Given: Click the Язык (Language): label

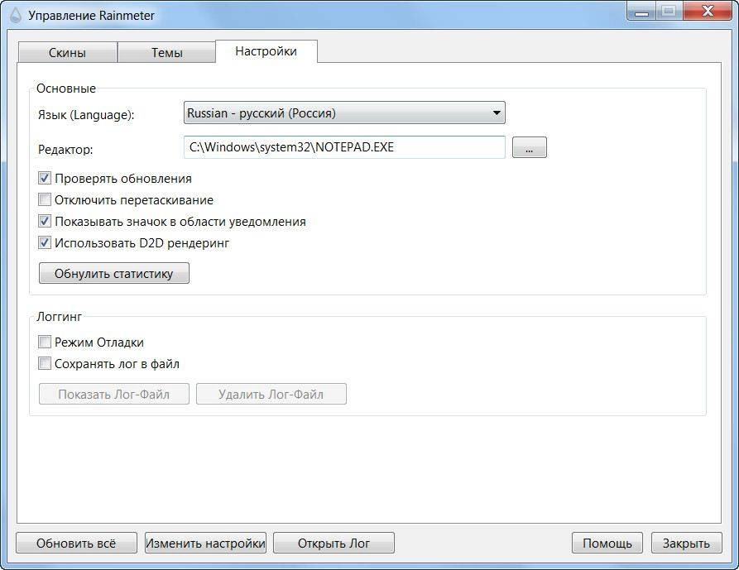Looking at the screenshot, I should pyautogui.click(x=86, y=115).
